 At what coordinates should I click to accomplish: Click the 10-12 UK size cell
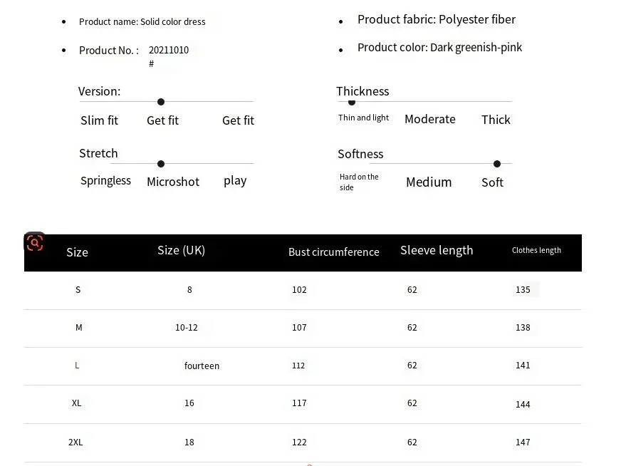point(187,328)
